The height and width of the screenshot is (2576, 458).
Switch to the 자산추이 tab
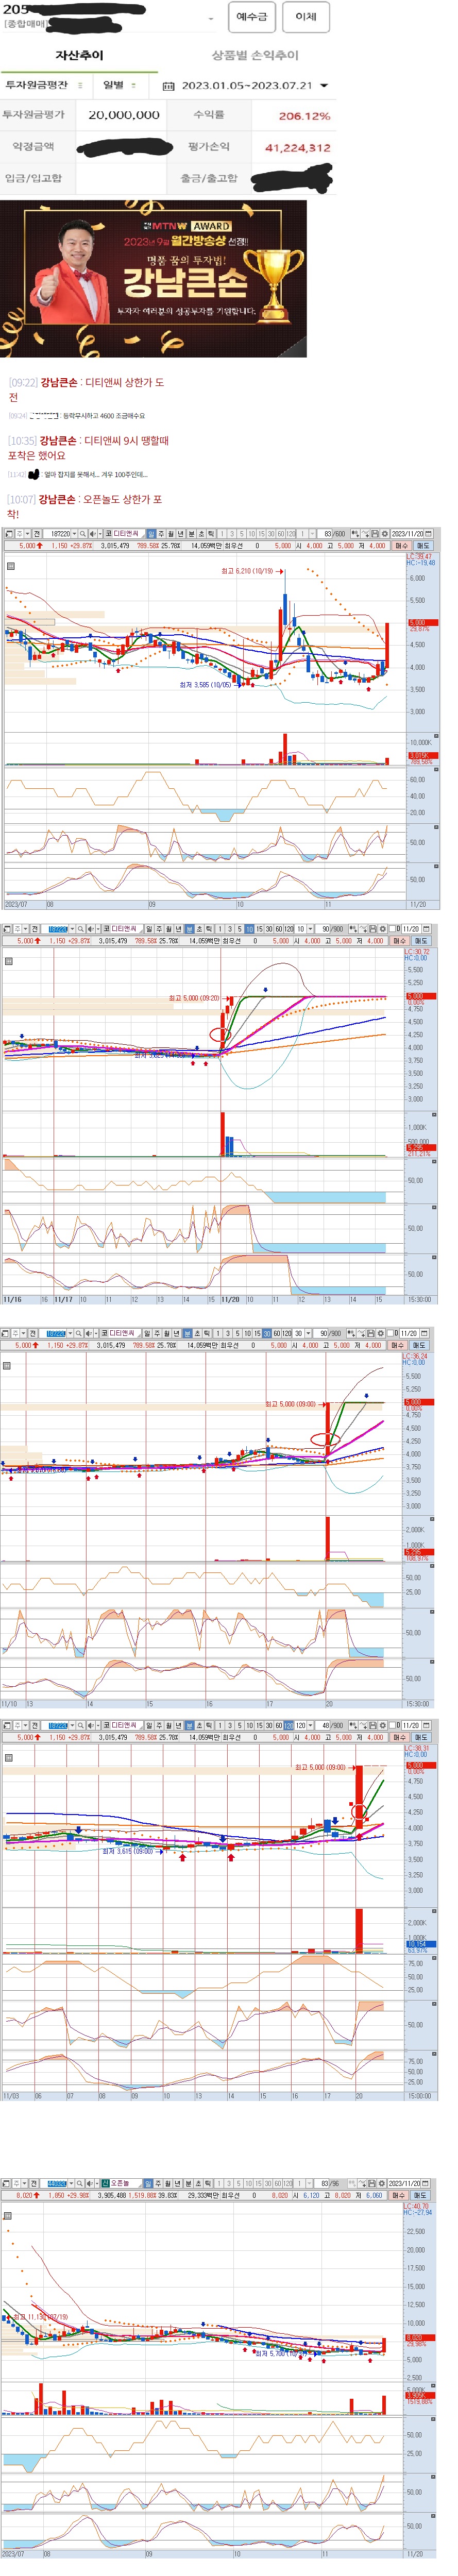tap(79, 56)
